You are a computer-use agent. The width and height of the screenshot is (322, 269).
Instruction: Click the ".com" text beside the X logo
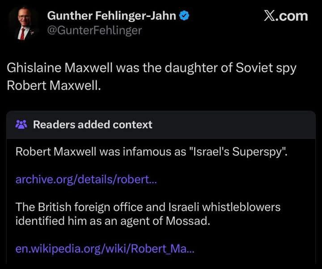[292, 16]
